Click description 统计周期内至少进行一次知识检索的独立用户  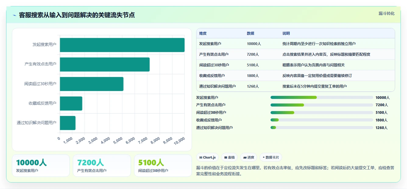pyautogui.click(x=319, y=44)
